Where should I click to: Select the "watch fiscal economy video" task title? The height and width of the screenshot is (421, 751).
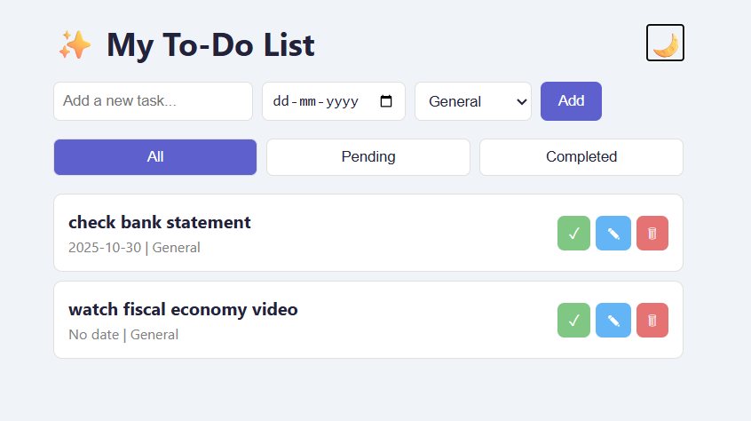[183, 309]
